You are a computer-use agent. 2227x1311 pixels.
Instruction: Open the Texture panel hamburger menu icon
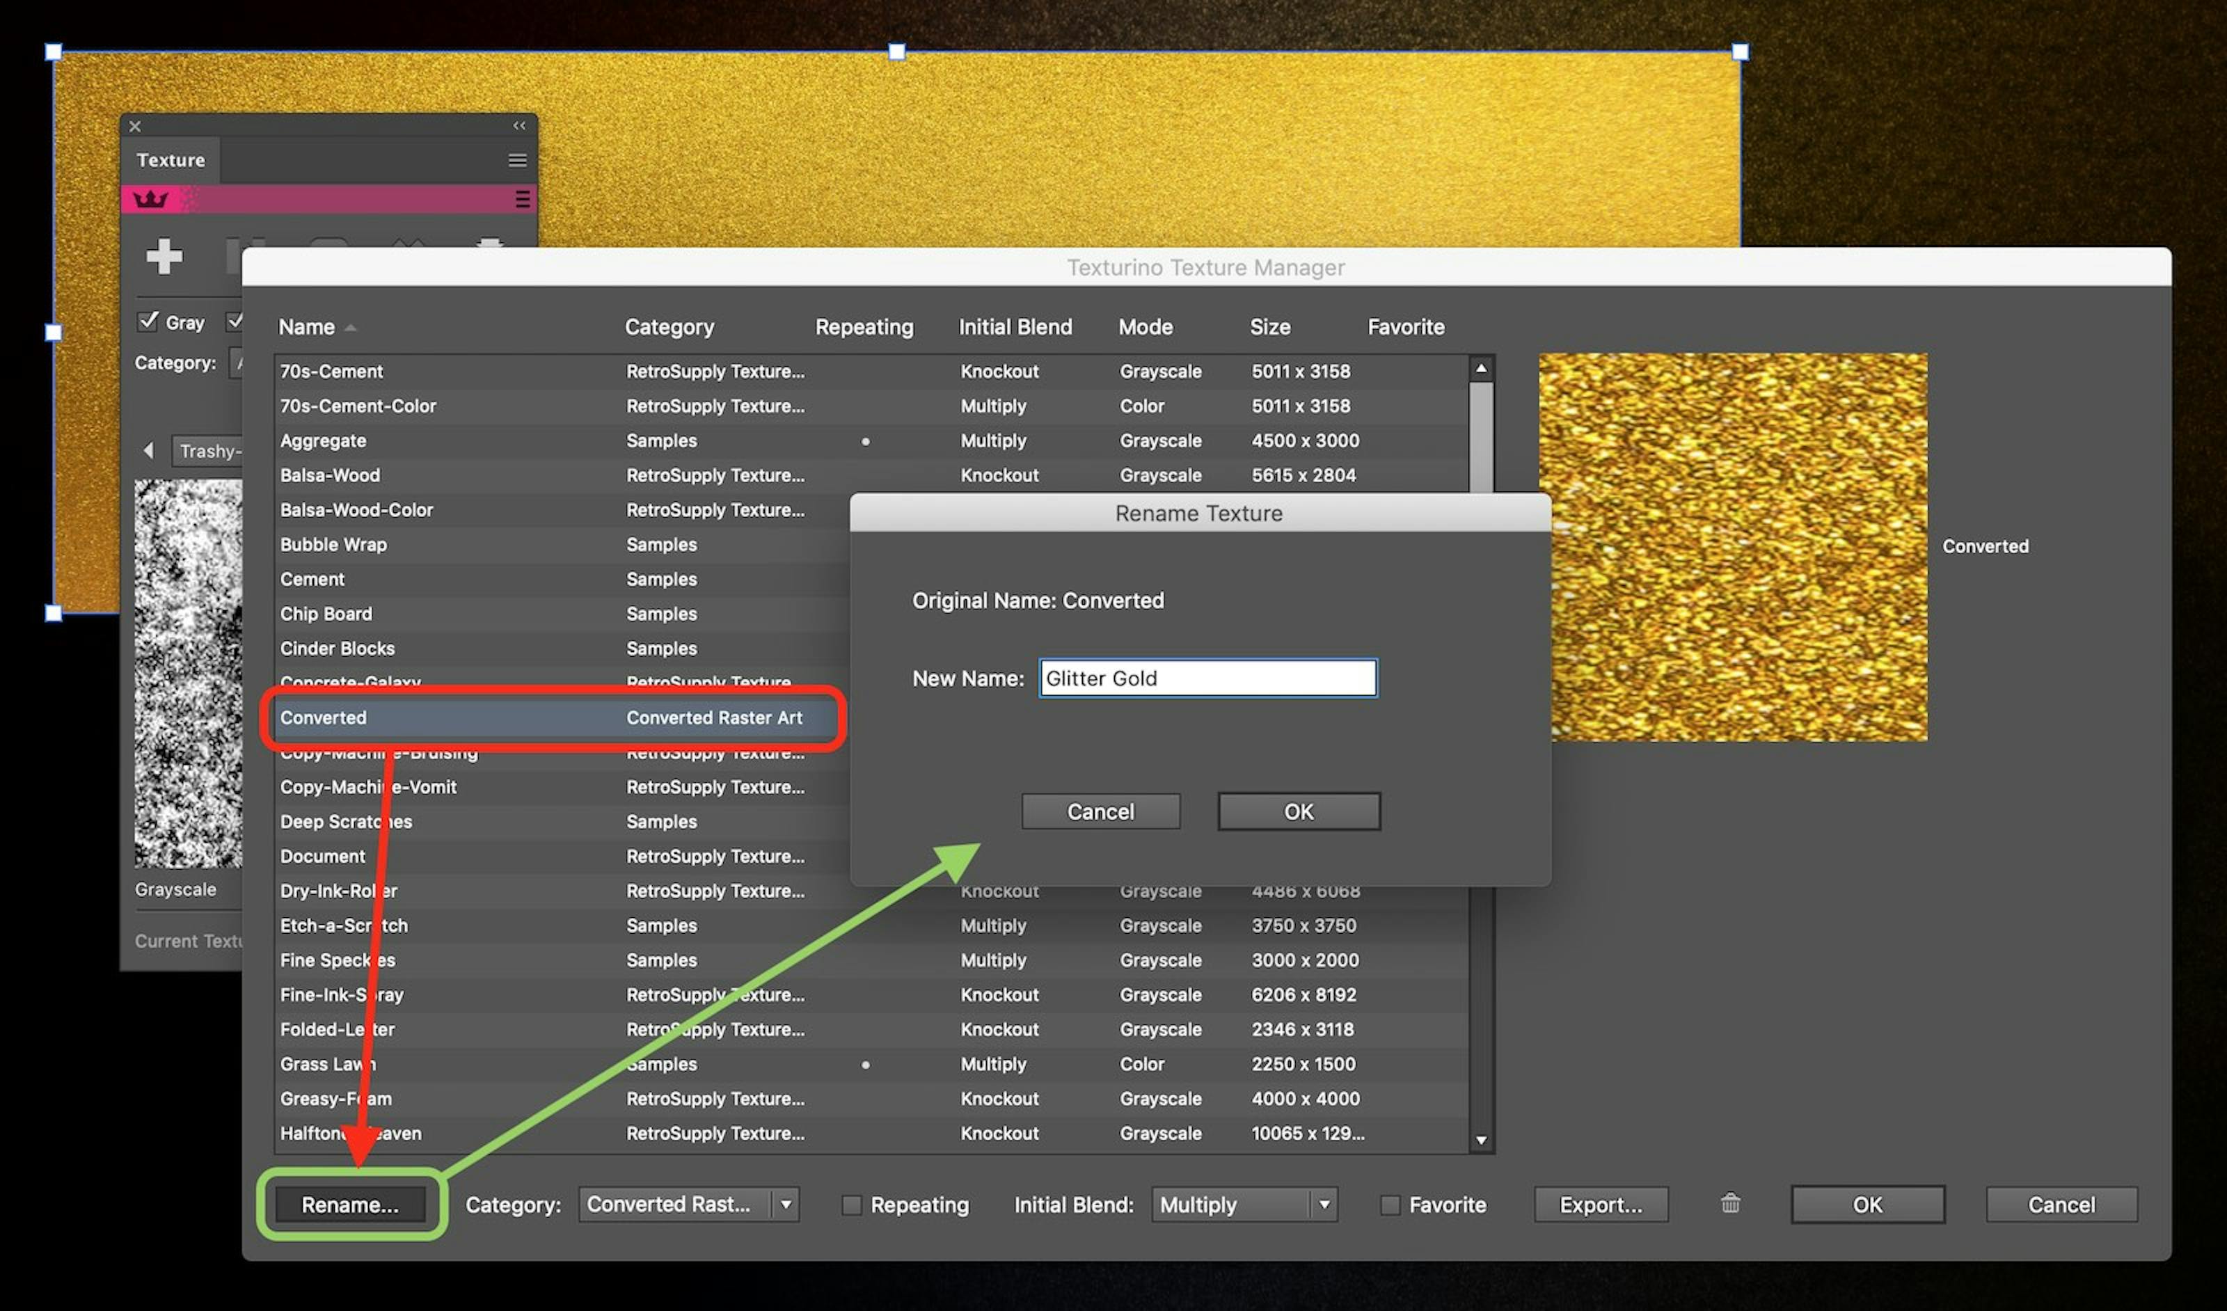coord(517,160)
